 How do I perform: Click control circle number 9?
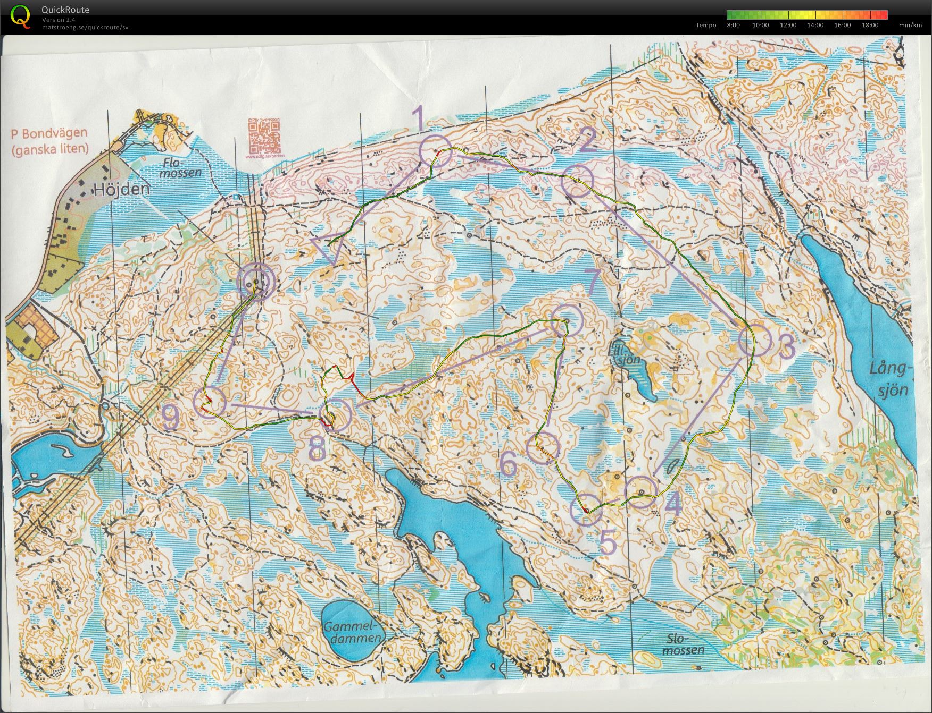[x=210, y=403]
